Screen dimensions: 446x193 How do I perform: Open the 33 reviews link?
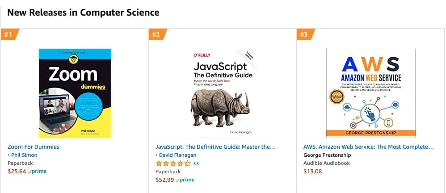196,164
